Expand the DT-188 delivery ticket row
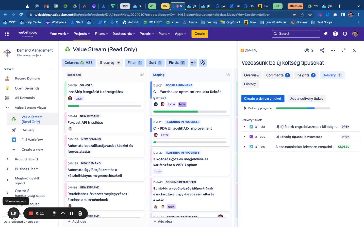The width and height of the screenshot is (364, 227). 244,127
